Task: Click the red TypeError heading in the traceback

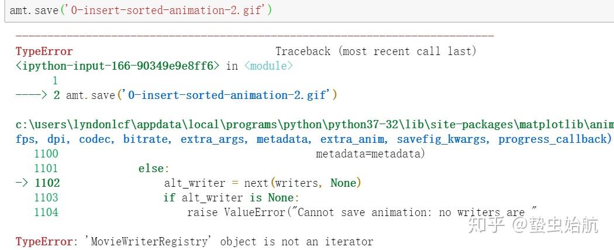Action: pos(44,52)
